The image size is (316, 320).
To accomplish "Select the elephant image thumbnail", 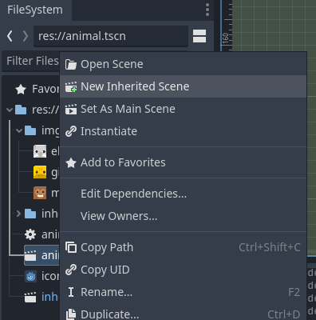I will [x=40, y=151].
